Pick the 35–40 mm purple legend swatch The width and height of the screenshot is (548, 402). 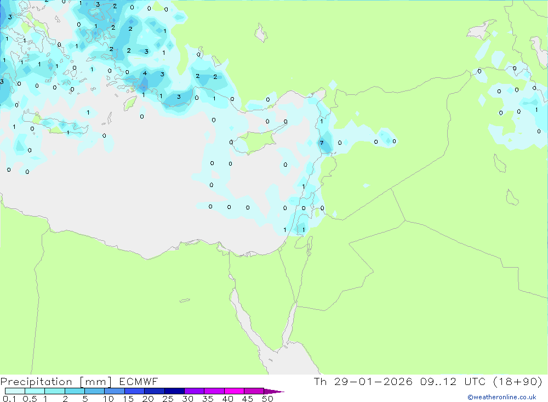point(214,391)
